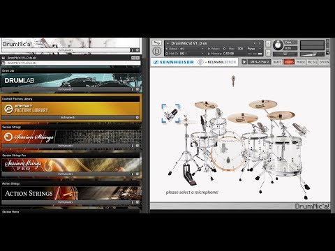Viewport: 335px width, 251px height.
Task: Expand Instruments bar under Session Strings
Action: (66, 146)
